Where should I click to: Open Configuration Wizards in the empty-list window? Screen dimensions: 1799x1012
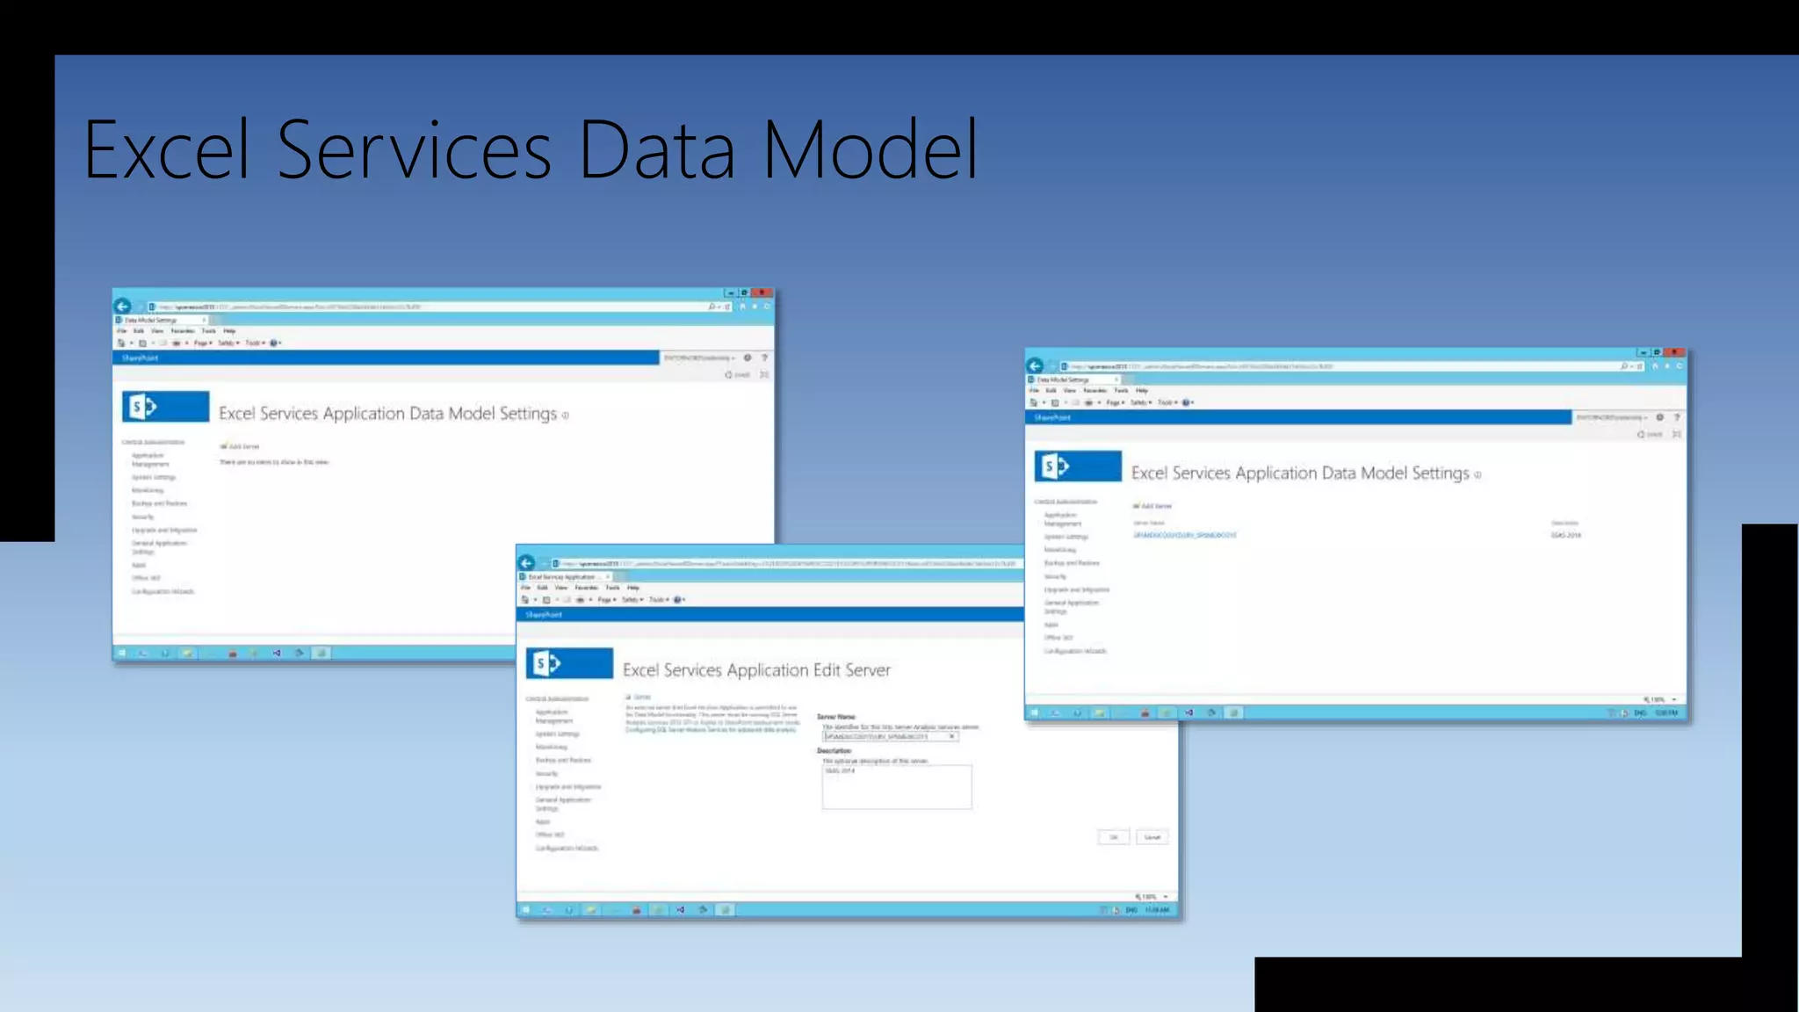click(x=163, y=591)
